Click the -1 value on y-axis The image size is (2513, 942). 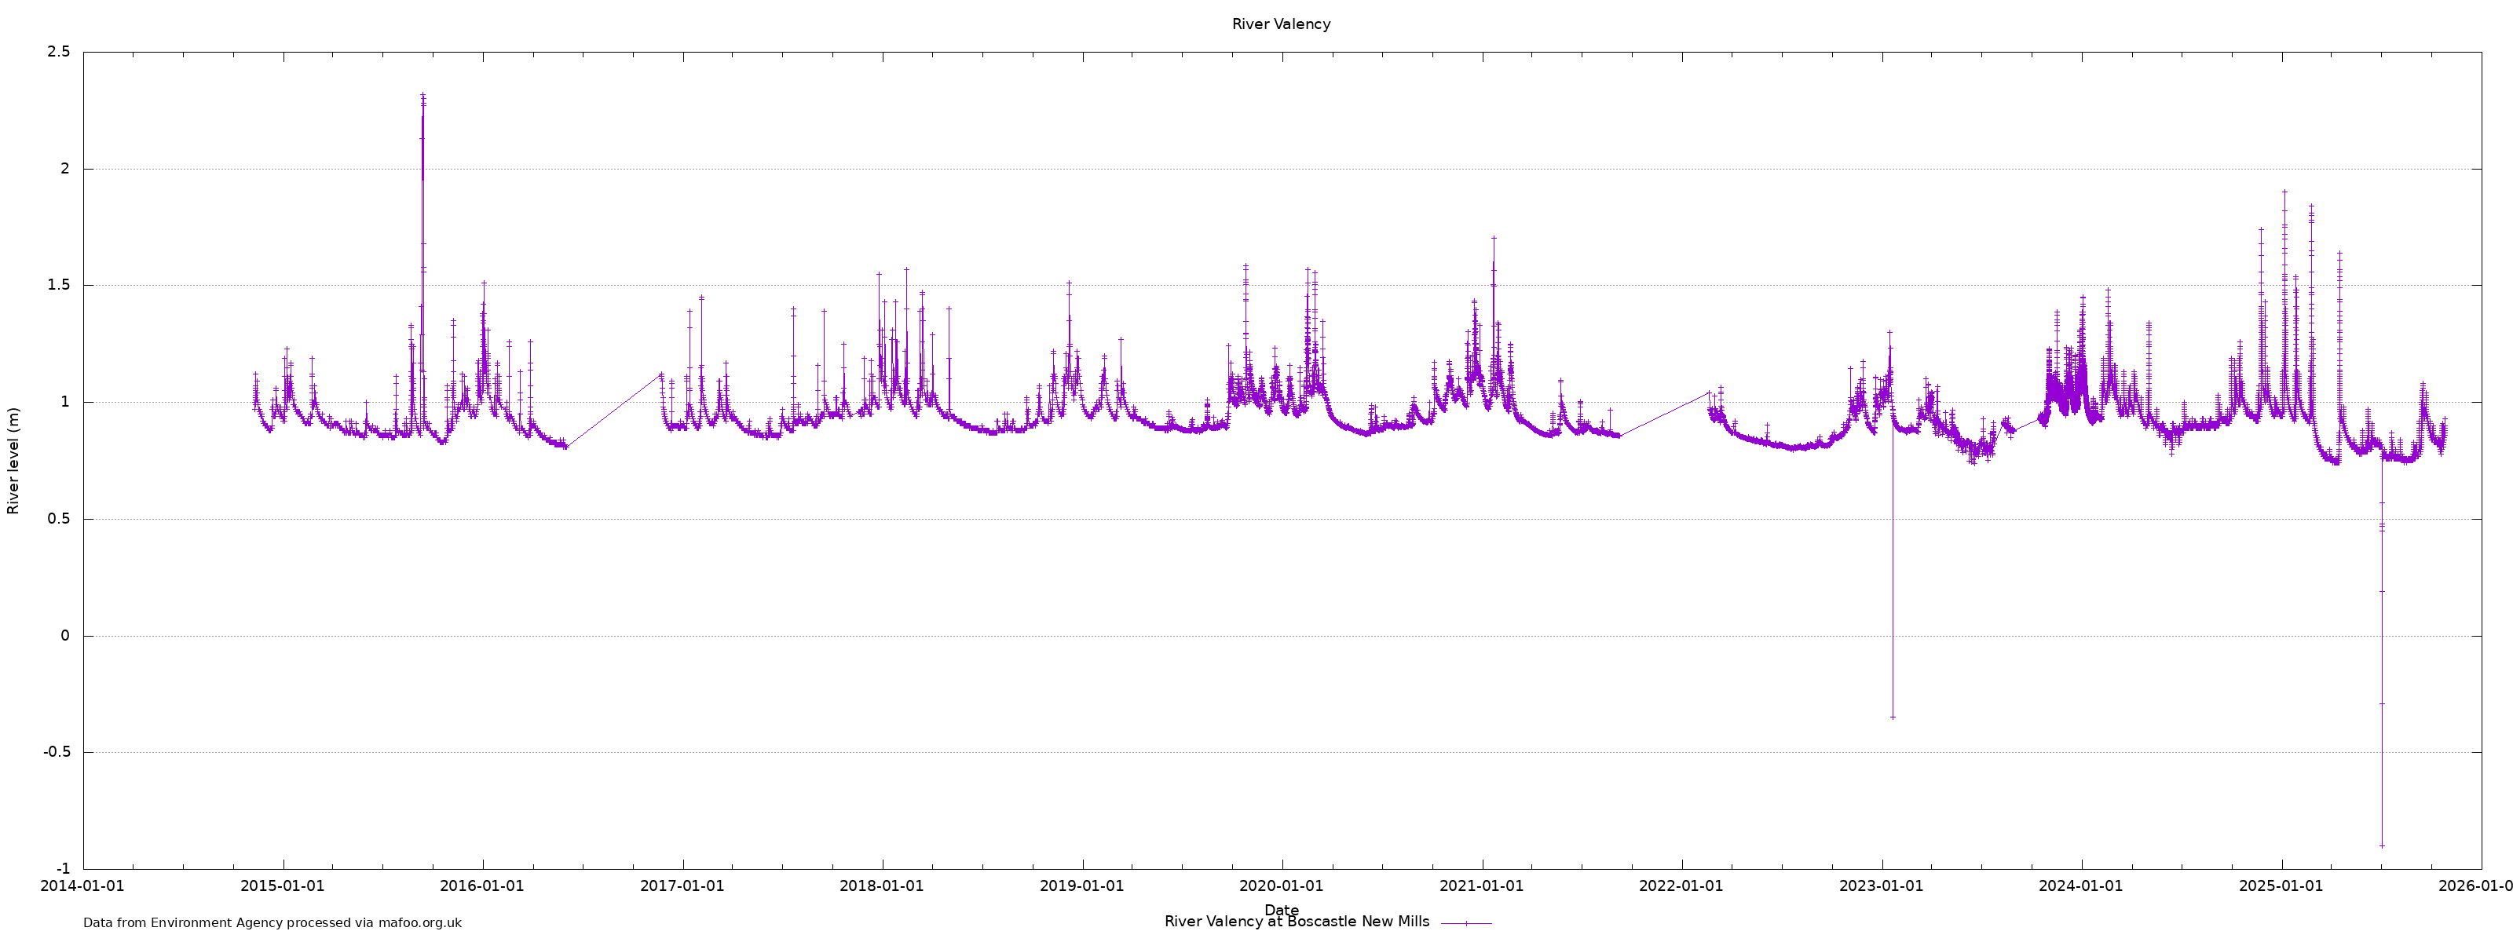[x=63, y=869]
